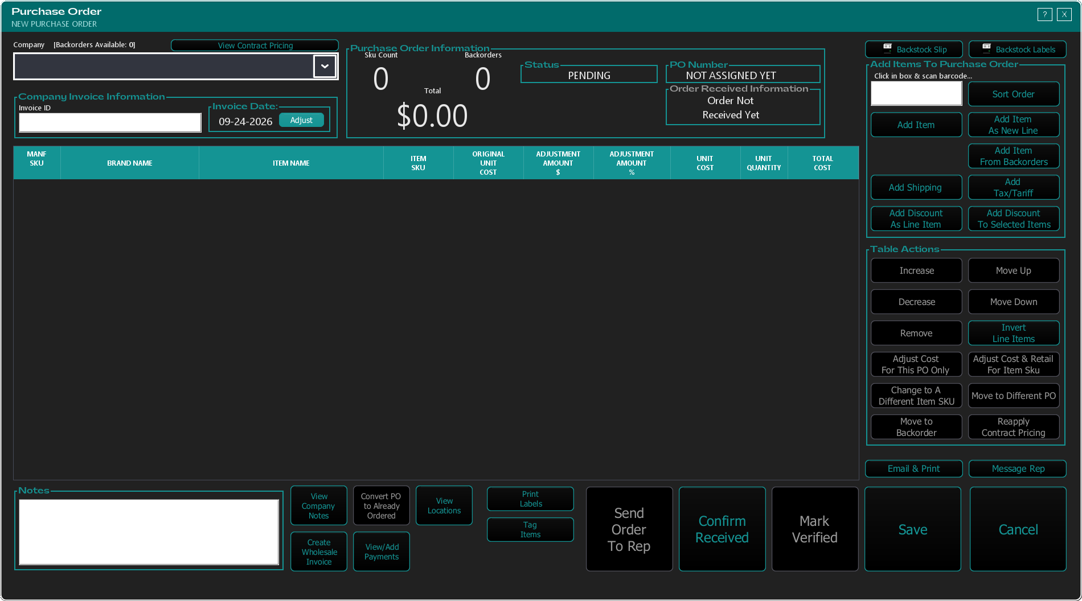Image resolution: width=1082 pixels, height=601 pixels.
Task: Click the ITEM NAME column header
Action: point(291,163)
